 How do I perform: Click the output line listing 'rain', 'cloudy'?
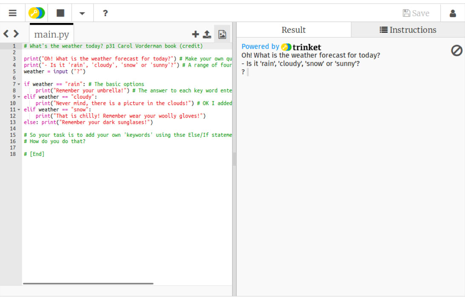click(x=300, y=63)
